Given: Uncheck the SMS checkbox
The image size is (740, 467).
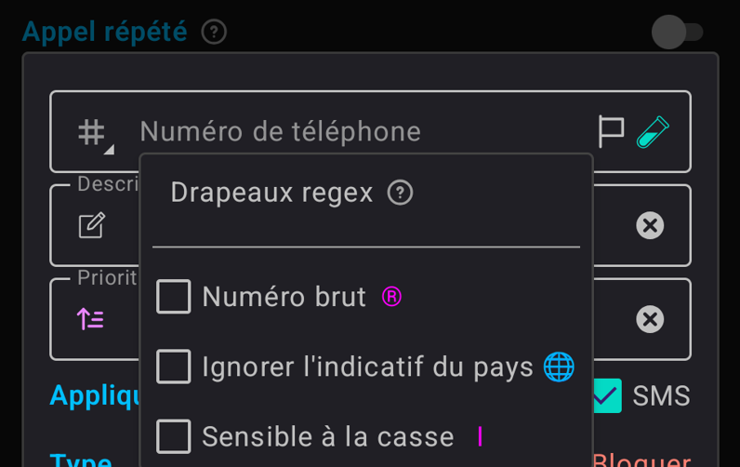Looking at the screenshot, I should pos(606,395).
